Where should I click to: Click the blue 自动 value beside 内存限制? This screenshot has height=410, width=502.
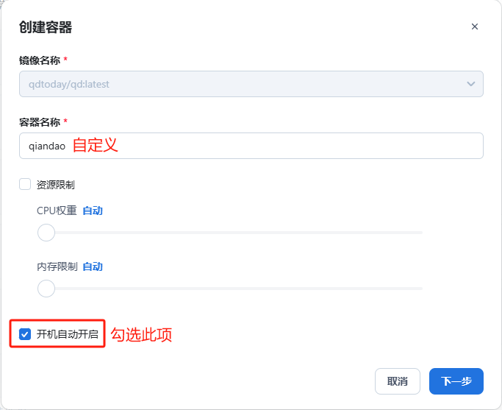[93, 266]
